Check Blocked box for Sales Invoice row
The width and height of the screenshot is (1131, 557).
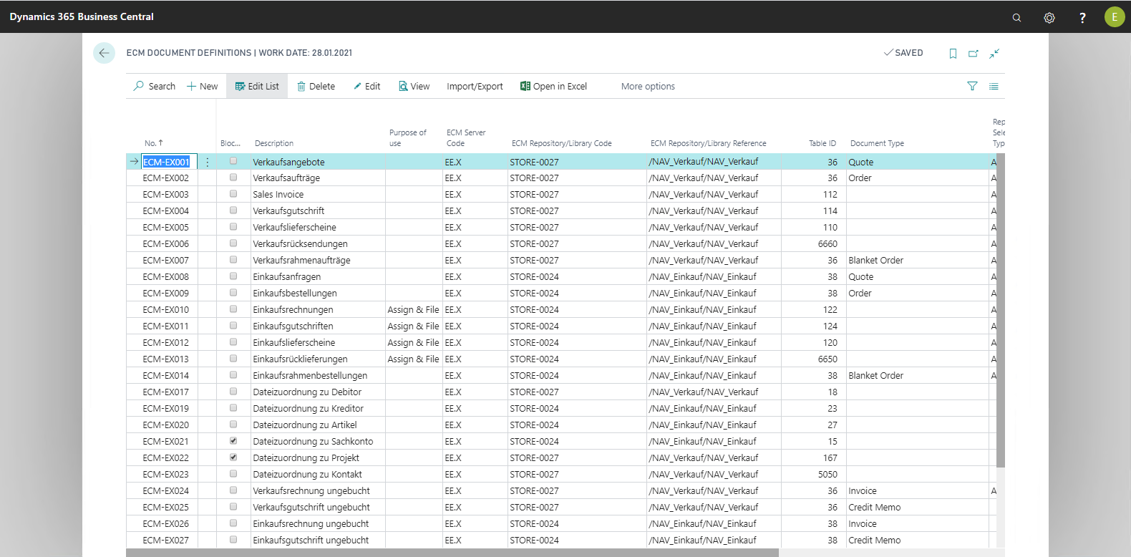click(x=233, y=194)
